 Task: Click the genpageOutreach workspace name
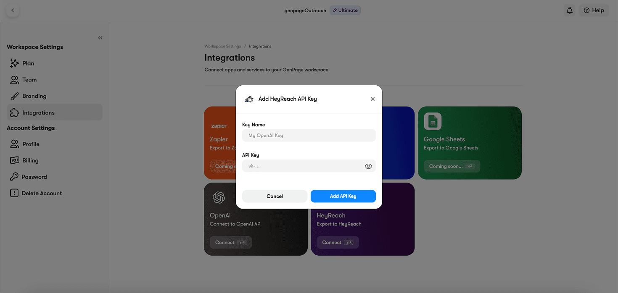305,10
